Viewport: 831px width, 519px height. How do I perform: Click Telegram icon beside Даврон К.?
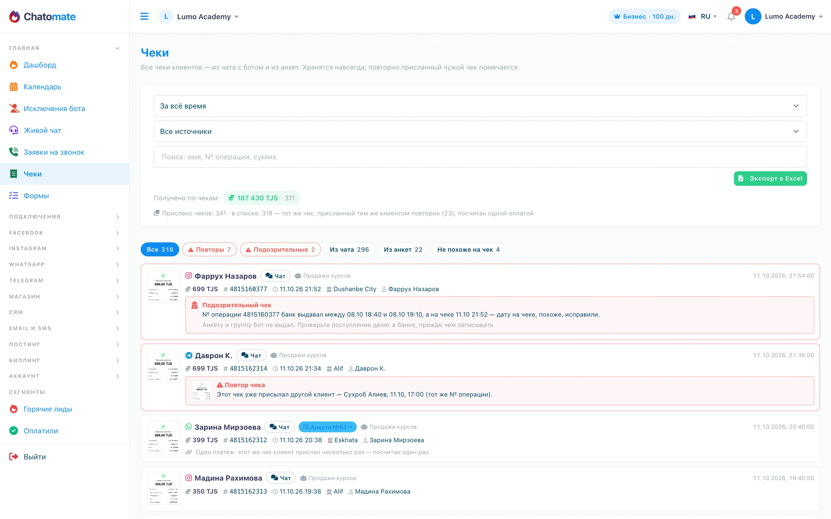coord(189,355)
